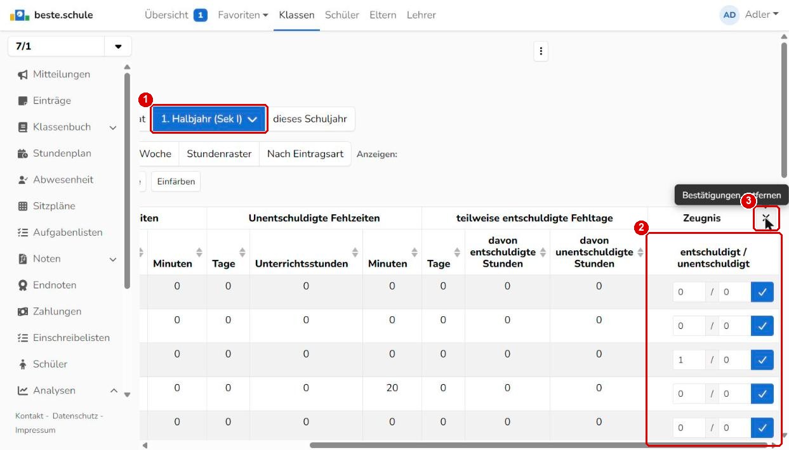Open the three-dot options menu
Screen dimensions: 789x450
pos(540,51)
